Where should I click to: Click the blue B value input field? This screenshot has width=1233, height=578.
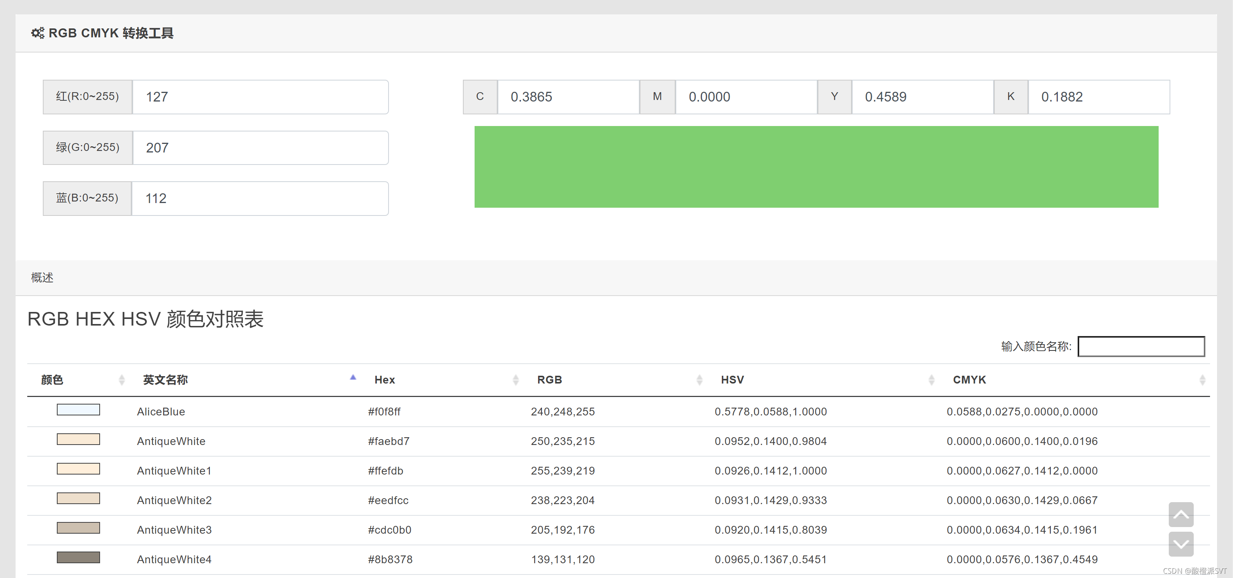[260, 198]
